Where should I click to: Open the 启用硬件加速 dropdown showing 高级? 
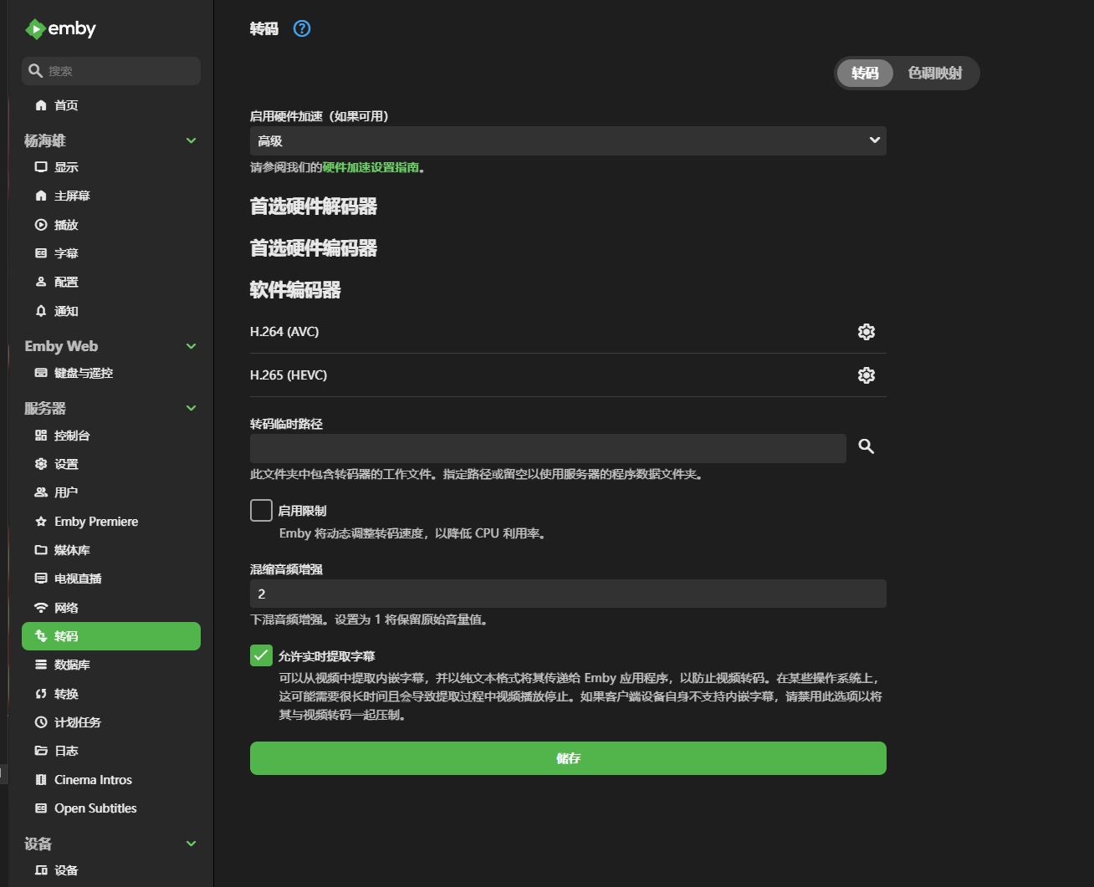coord(568,140)
